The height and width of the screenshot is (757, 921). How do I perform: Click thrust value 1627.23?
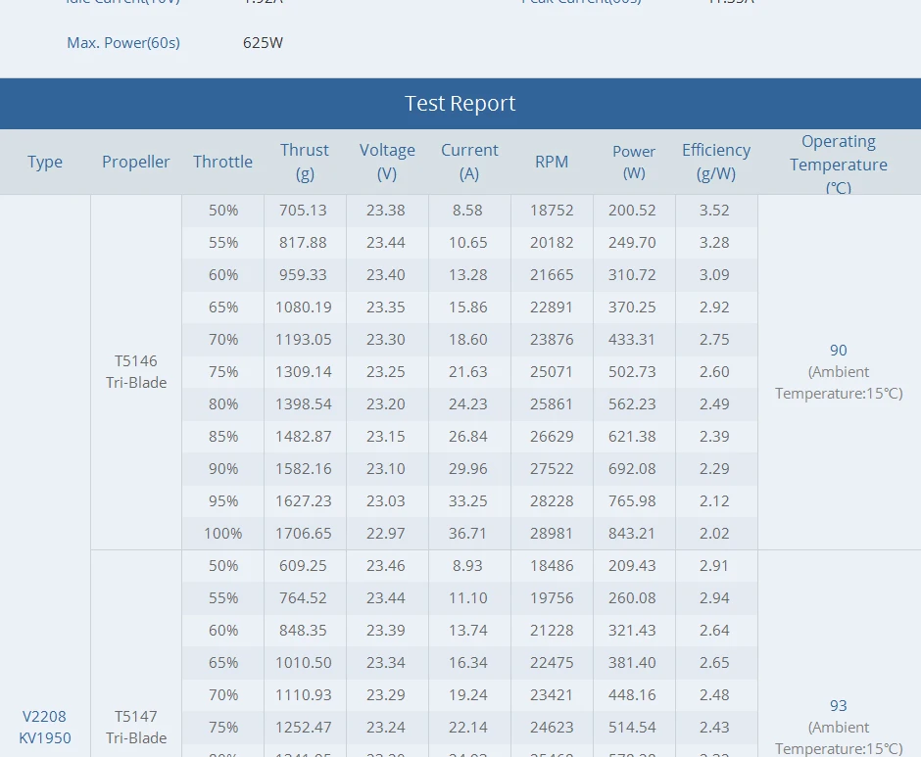pos(303,501)
